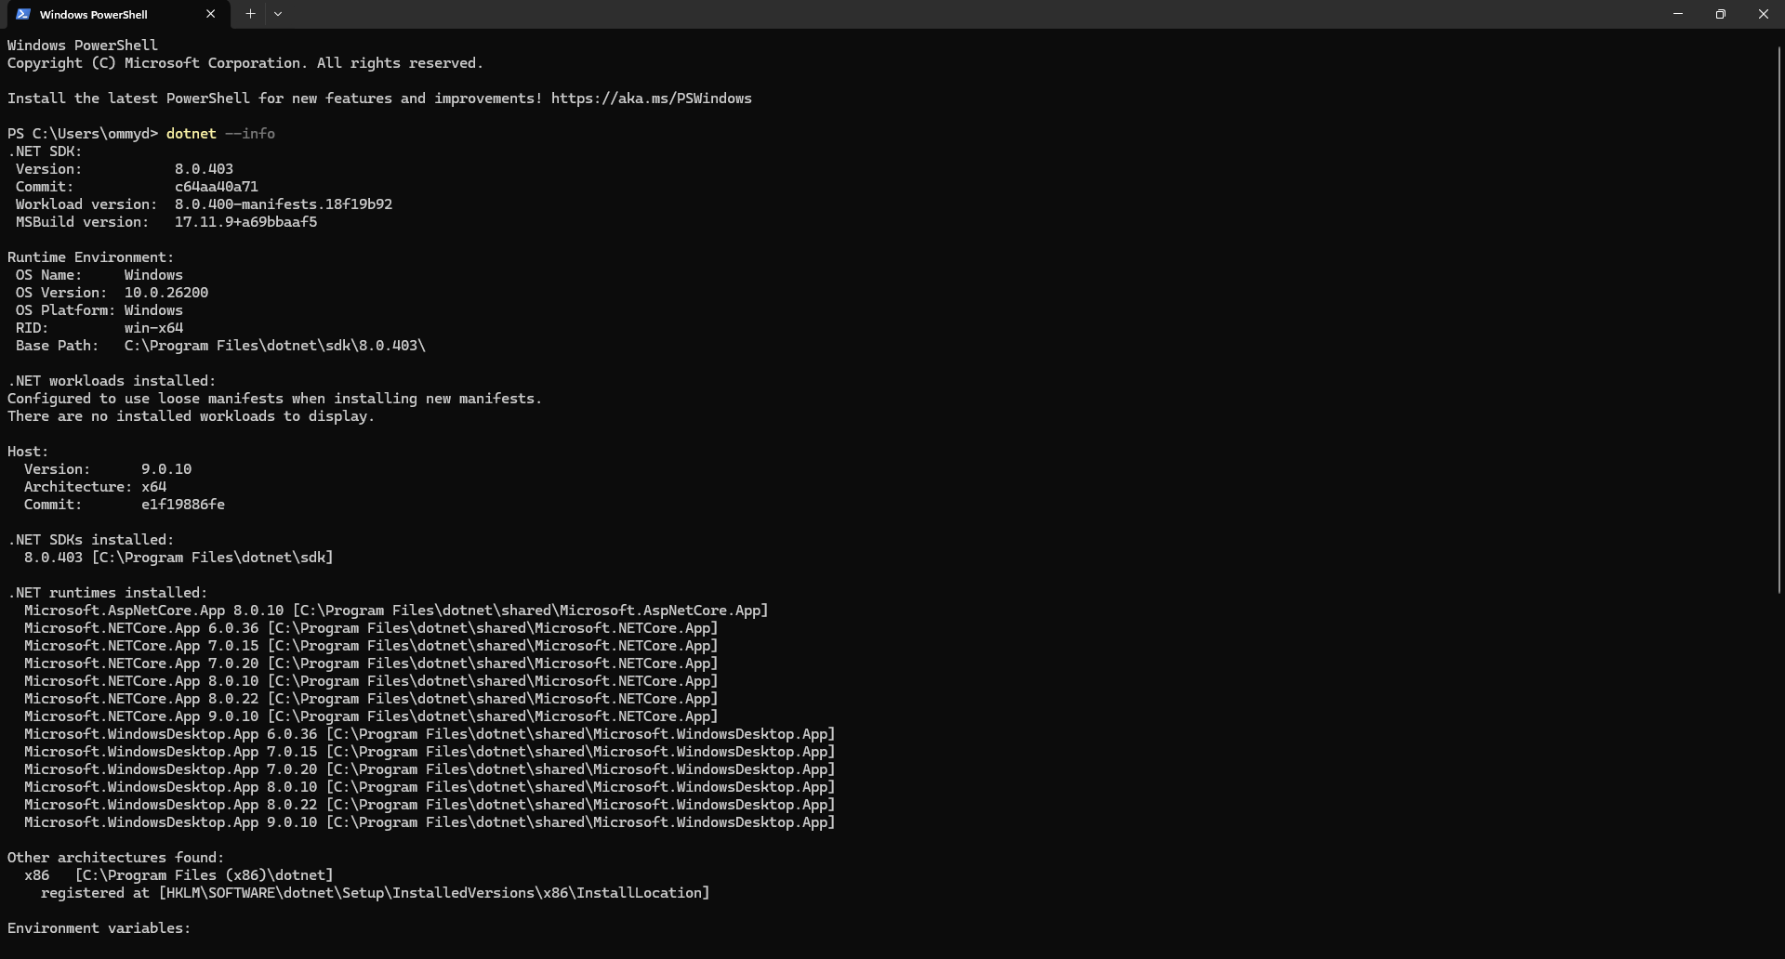Click ".NET SDKs installed:" heading
This screenshot has height=959, width=1785.
[91, 540]
